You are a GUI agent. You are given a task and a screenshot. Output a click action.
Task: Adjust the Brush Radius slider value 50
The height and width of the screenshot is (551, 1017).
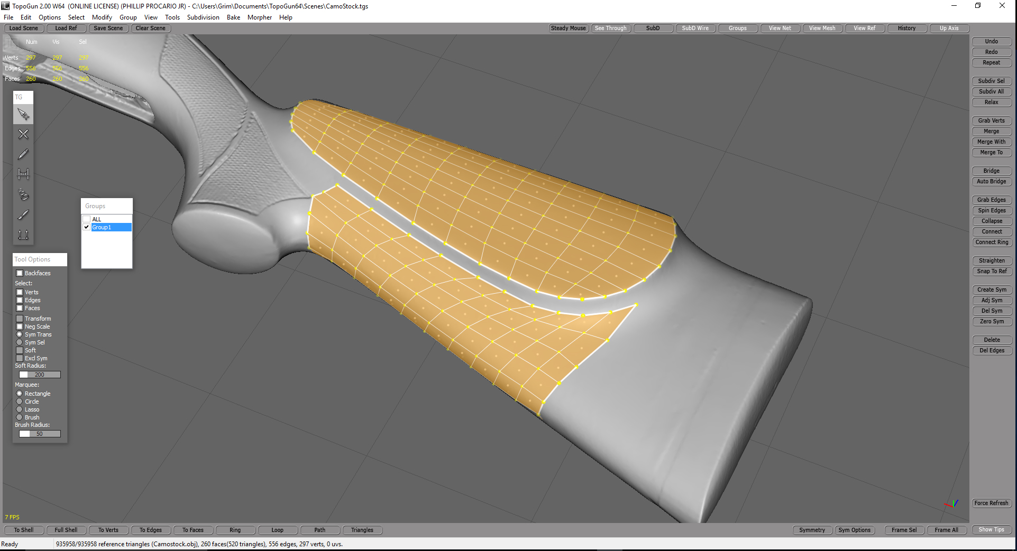(40, 434)
